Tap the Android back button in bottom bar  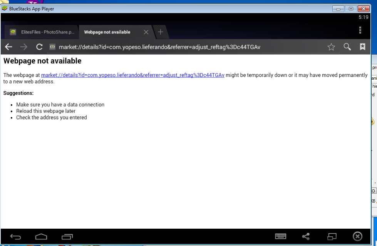coord(15,237)
